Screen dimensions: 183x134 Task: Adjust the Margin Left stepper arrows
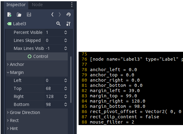click(x=66, y=80)
